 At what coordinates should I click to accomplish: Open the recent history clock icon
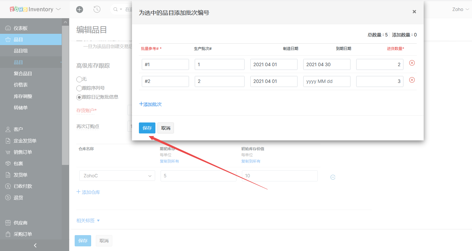(97, 10)
